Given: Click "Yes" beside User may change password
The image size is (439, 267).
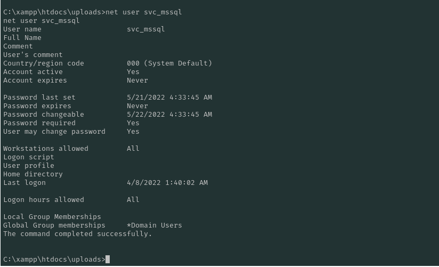Looking at the screenshot, I should click(133, 132).
